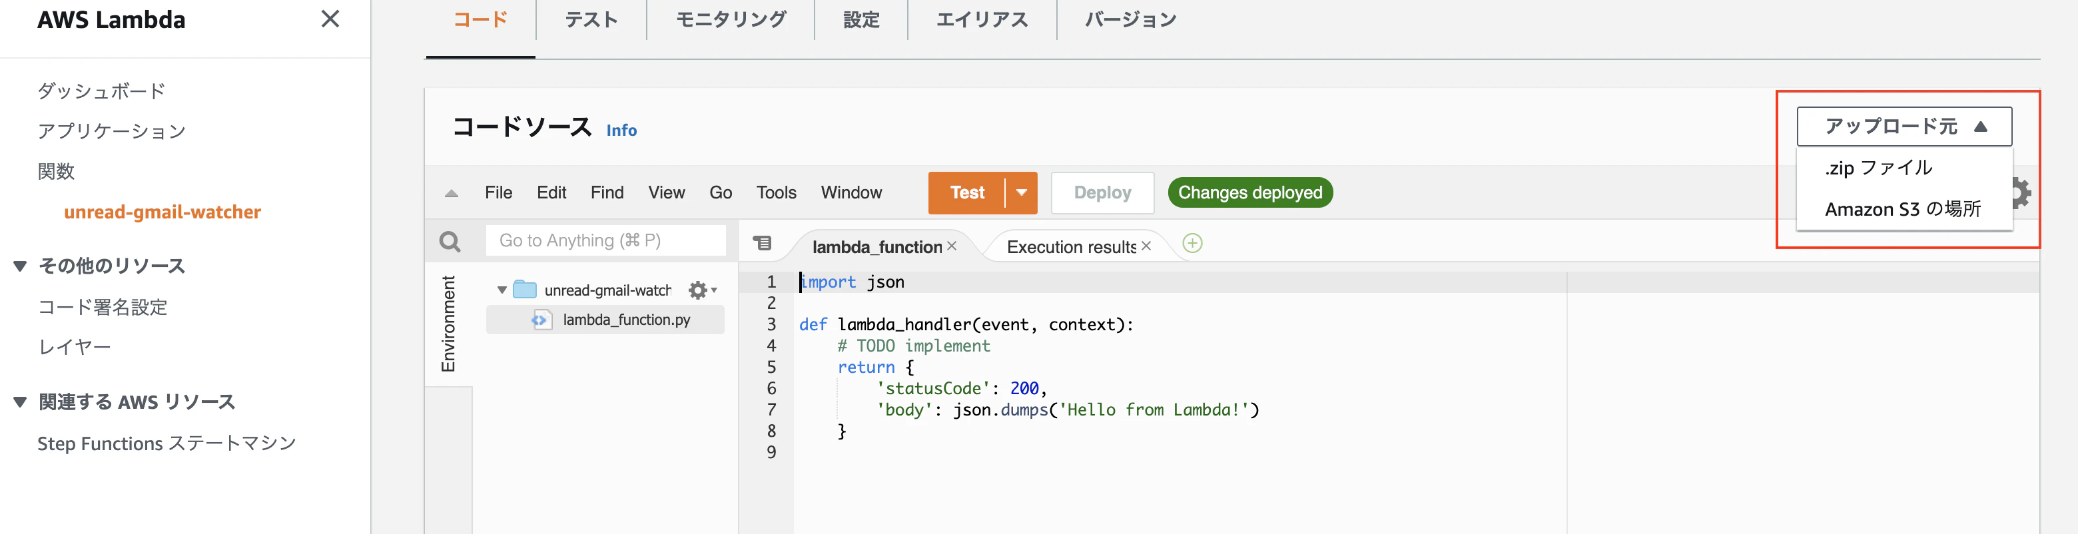Click line number 3 in the gutter
The width and height of the screenshot is (2078, 534).
coord(771,324)
